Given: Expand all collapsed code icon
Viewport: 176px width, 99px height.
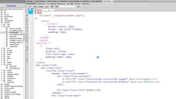Looking at the screenshot, I should pyautogui.click(x=27, y=24).
